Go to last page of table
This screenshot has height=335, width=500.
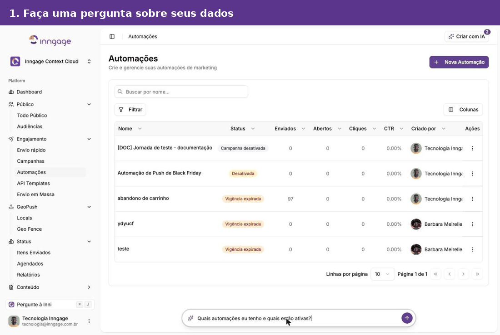[x=477, y=274]
